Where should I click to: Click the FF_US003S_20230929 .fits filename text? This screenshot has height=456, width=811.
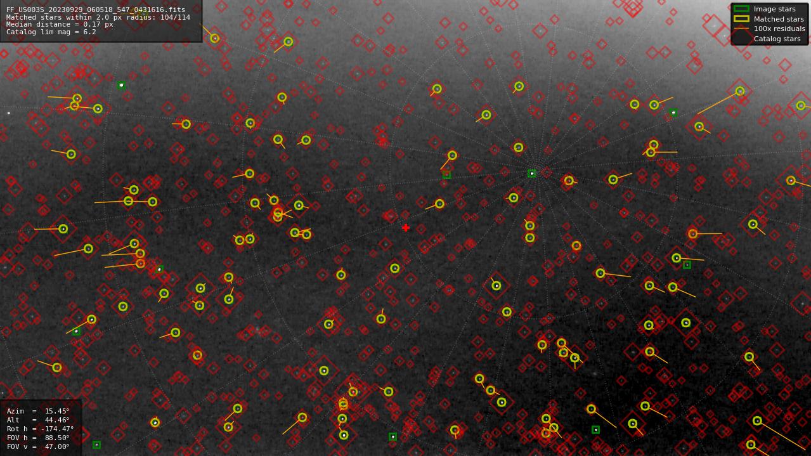pyautogui.click(x=96, y=10)
